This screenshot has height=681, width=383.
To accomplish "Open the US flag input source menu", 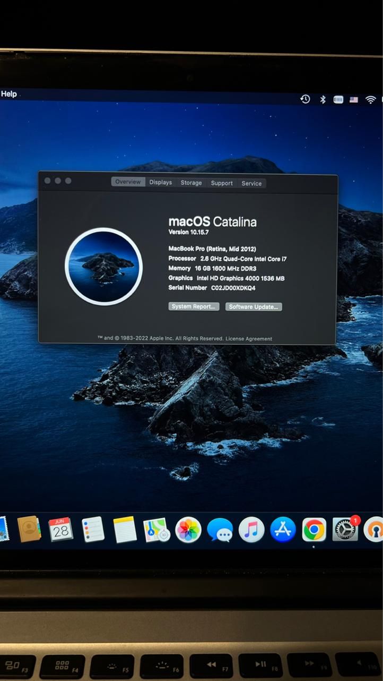I will [x=354, y=99].
